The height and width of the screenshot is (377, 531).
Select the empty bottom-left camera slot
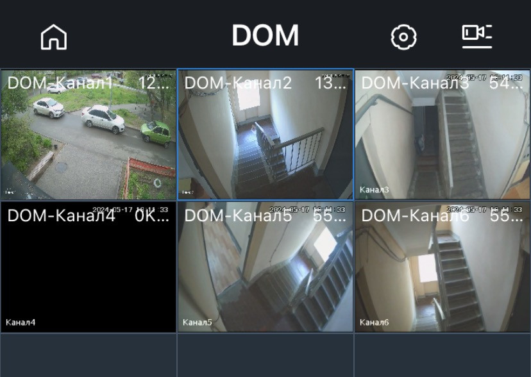point(88,355)
